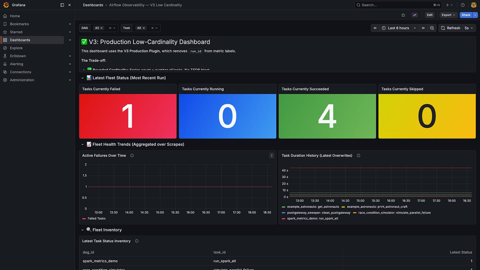Expand the Dashboards section chevron
The image size is (480, 270).
click(x=70, y=40)
